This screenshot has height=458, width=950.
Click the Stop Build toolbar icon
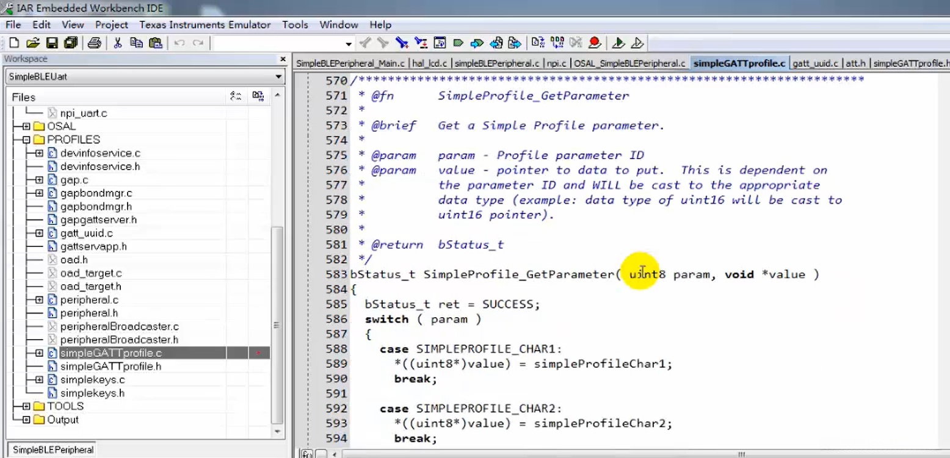[576, 43]
